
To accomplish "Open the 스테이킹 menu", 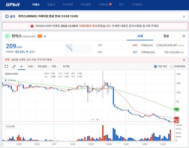I will (x=103, y=5).
